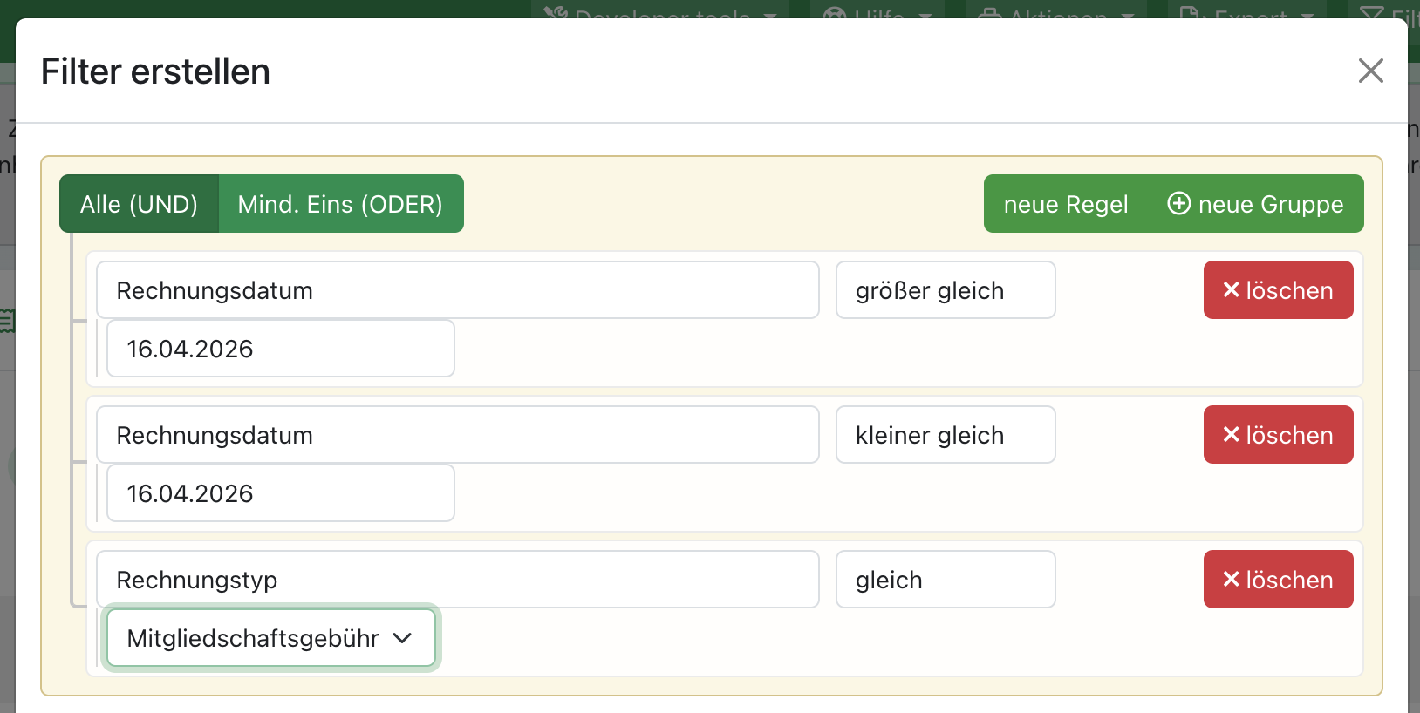Click the date input under kleiner gleich rule
The height and width of the screenshot is (713, 1420).
click(x=280, y=493)
